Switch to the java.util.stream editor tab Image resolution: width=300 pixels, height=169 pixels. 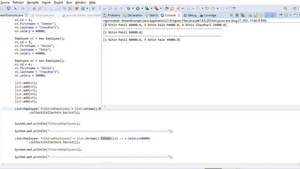pyautogui.click(x=81, y=15)
